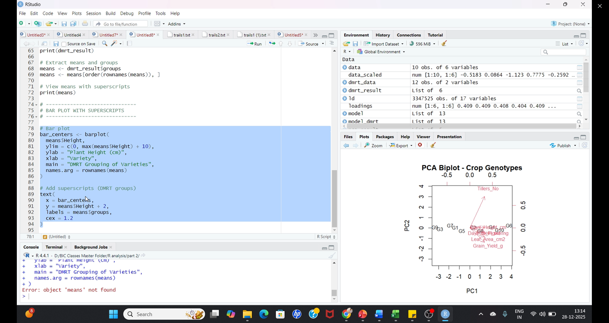Open the Addins dropdown
The height and width of the screenshot is (323, 609).
(x=177, y=24)
